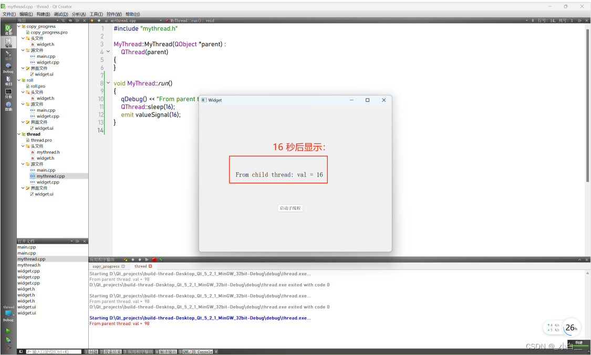
Task: Start debugging with run-debug icon
Action: (x=8, y=340)
